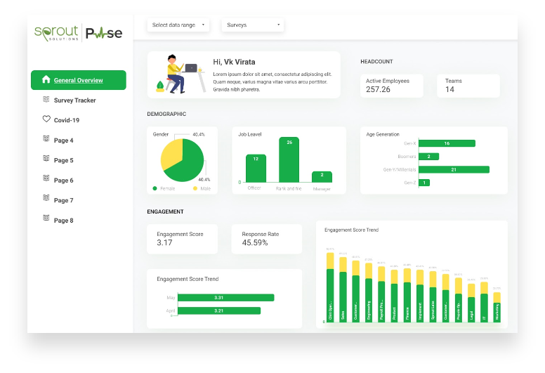Click the Teams count card

[x=468, y=86]
